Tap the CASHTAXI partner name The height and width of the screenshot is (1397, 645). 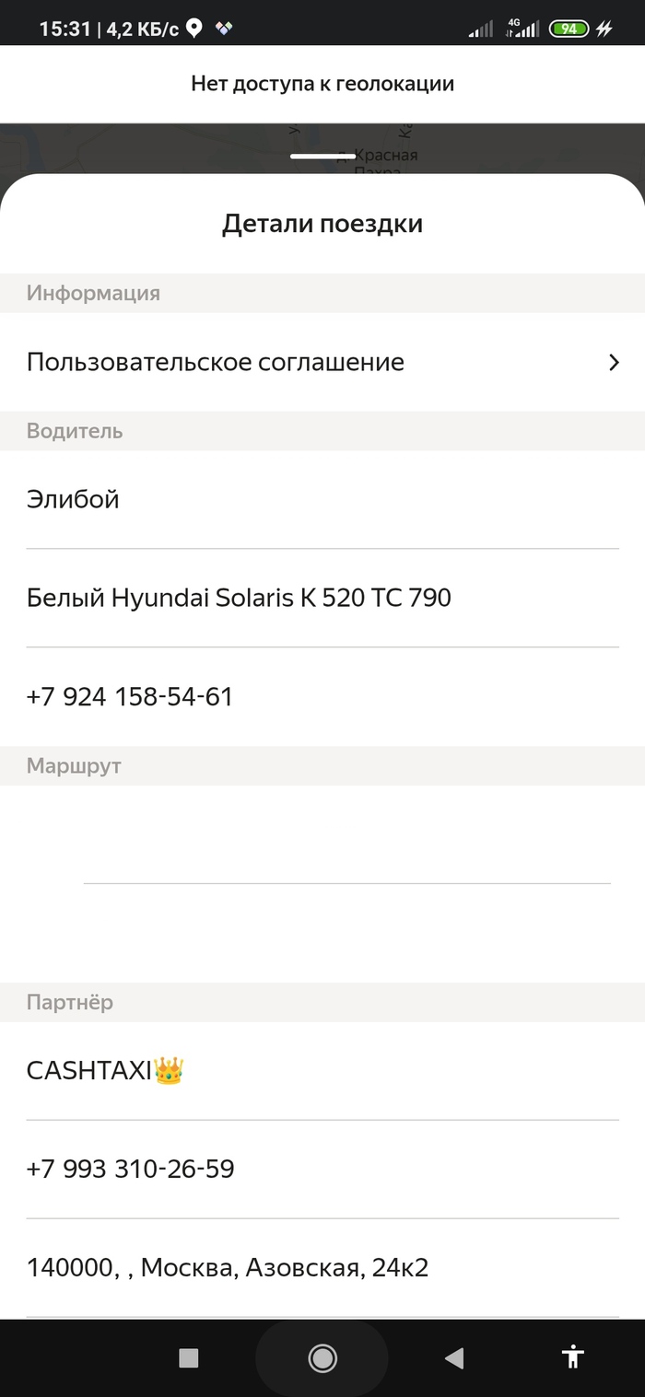tap(88, 1070)
